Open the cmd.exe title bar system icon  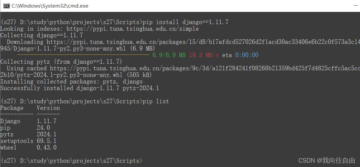pos(6,6)
